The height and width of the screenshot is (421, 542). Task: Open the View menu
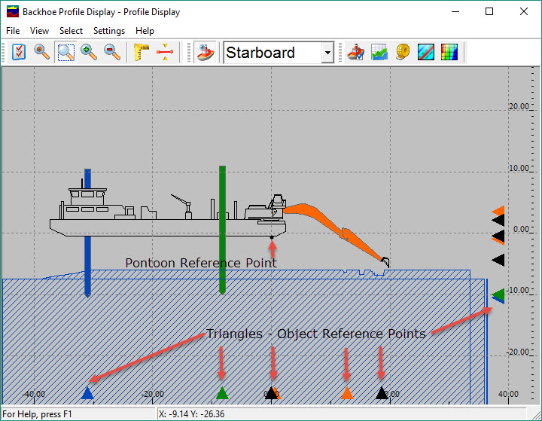[x=39, y=31]
